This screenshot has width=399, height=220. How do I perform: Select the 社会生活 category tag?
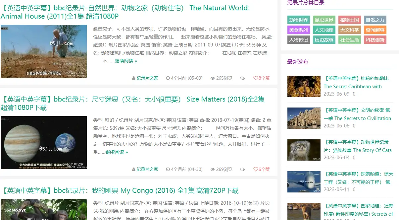tap(350, 40)
